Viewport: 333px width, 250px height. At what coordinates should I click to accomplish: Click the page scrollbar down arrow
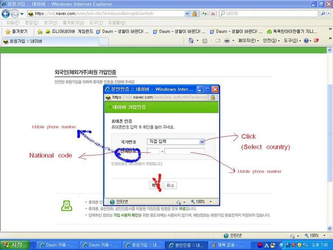(329, 228)
